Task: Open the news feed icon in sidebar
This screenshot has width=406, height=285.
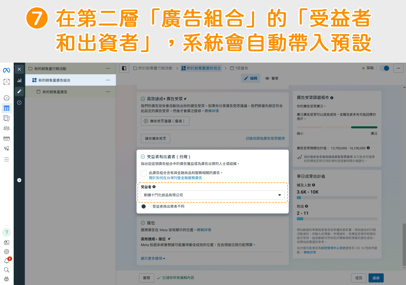Action: [x=7, y=243]
